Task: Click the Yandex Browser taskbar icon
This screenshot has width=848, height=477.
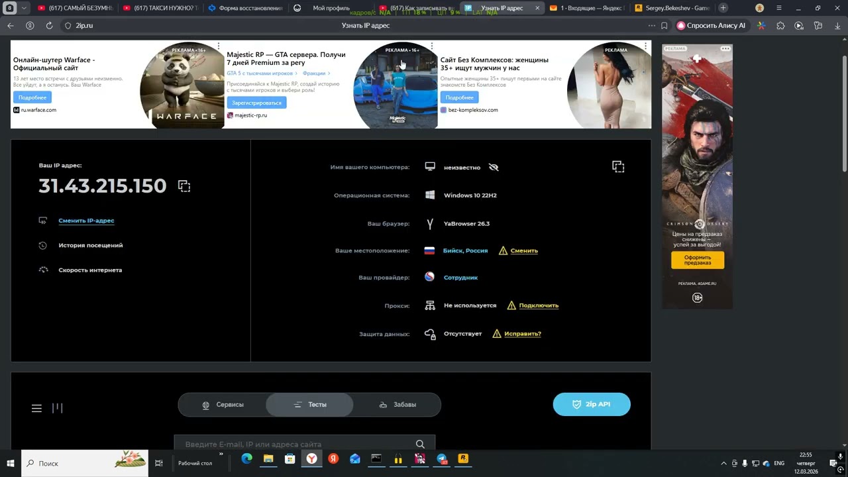Action: coord(311,458)
